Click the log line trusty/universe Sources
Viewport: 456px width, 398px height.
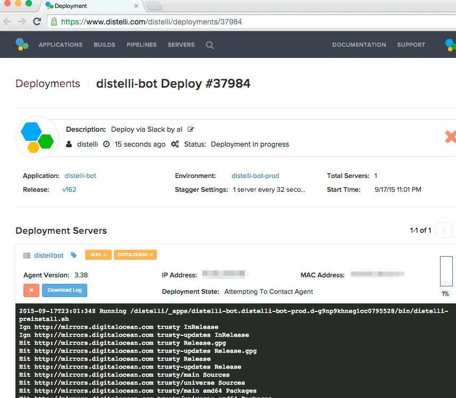click(x=132, y=383)
